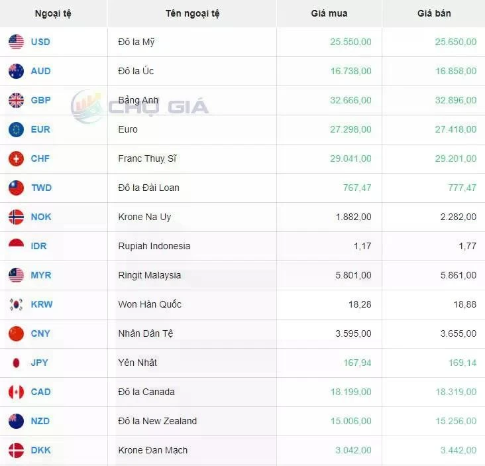Click the Giá bán column header

point(434,13)
